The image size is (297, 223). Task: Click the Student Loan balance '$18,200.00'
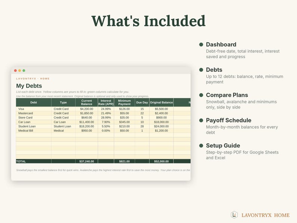pos(86,126)
